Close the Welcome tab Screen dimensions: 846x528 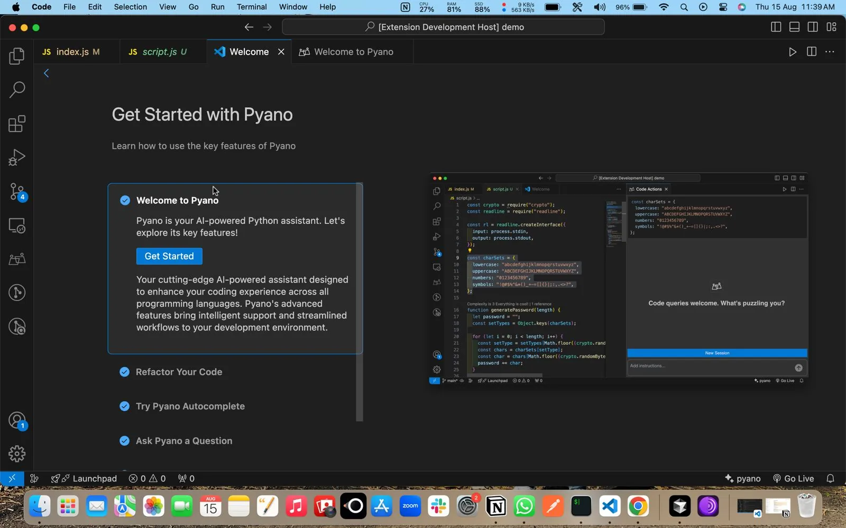pyautogui.click(x=281, y=52)
